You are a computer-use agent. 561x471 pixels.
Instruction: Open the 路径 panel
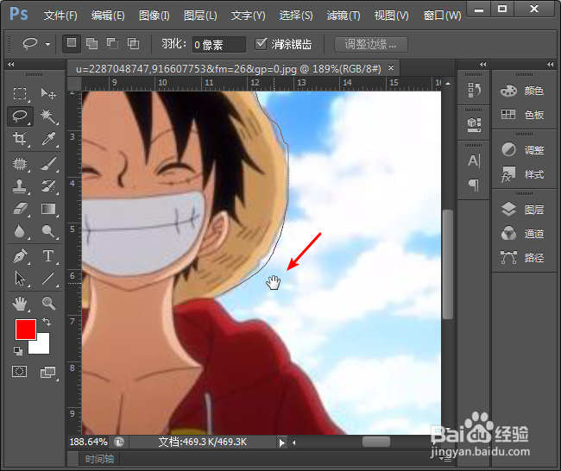point(522,257)
